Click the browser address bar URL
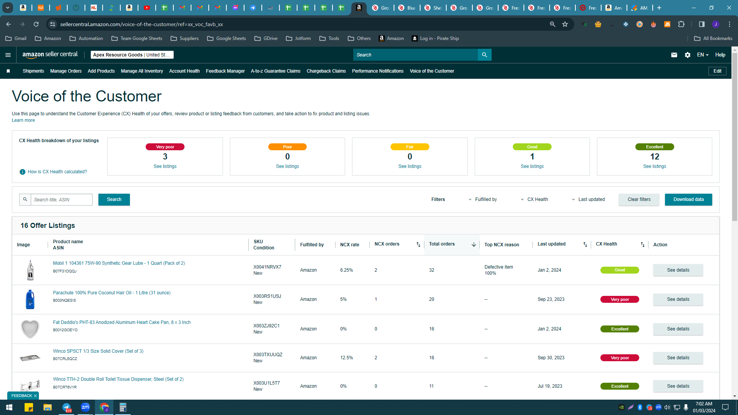Viewport: 738px width, 415px height. coord(141,24)
